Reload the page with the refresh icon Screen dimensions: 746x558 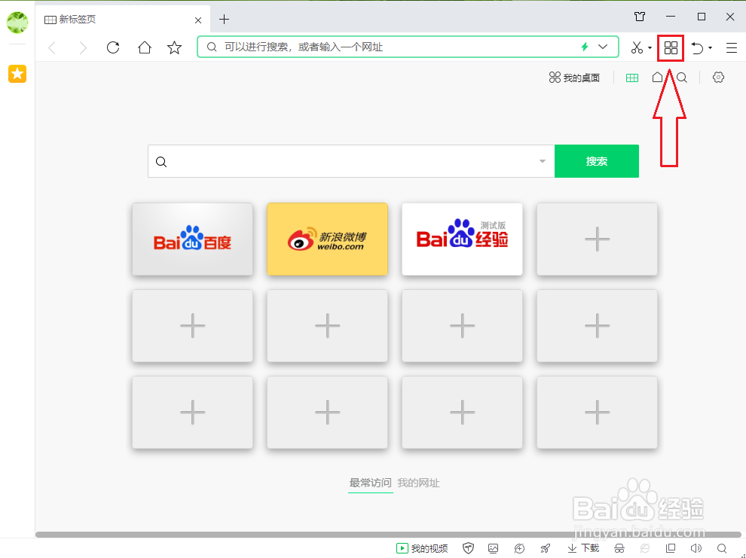click(113, 47)
